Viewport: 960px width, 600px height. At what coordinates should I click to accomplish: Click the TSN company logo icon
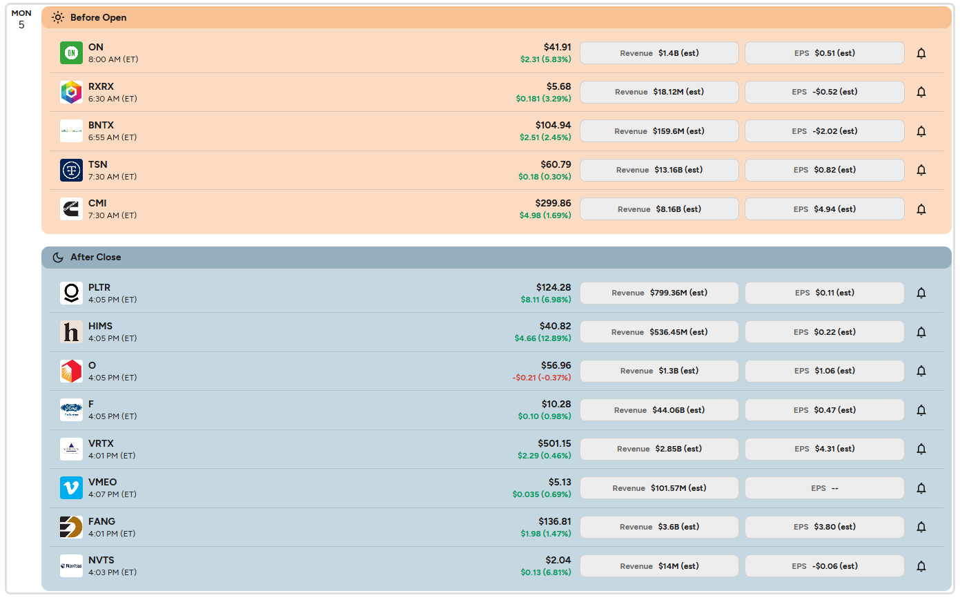click(71, 170)
